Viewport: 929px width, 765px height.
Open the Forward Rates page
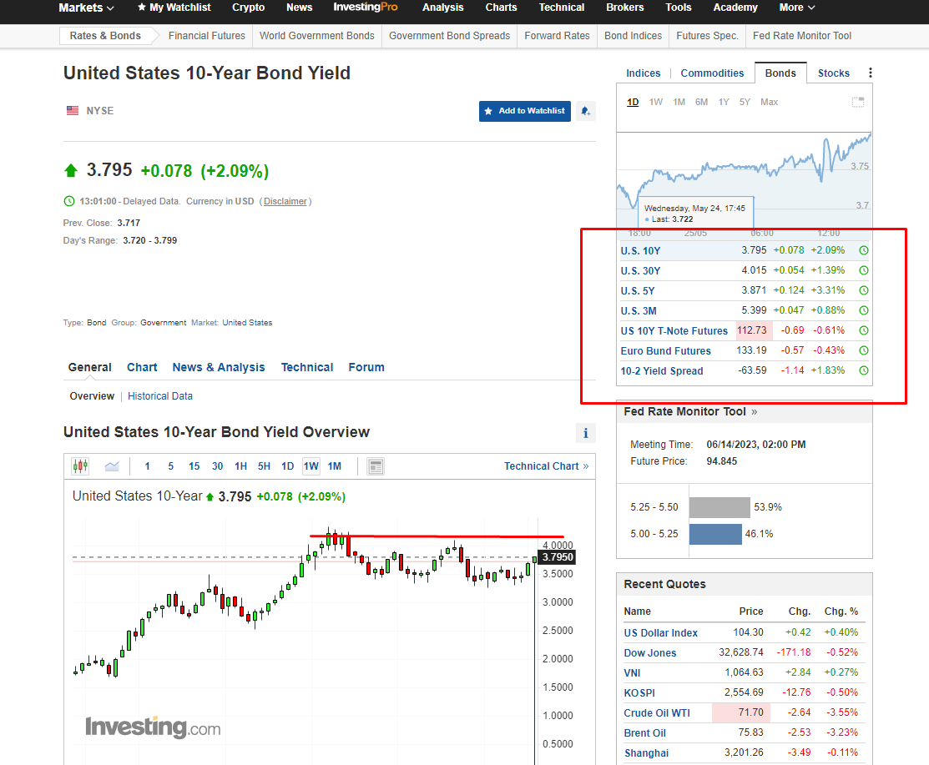pyautogui.click(x=557, y=36)
